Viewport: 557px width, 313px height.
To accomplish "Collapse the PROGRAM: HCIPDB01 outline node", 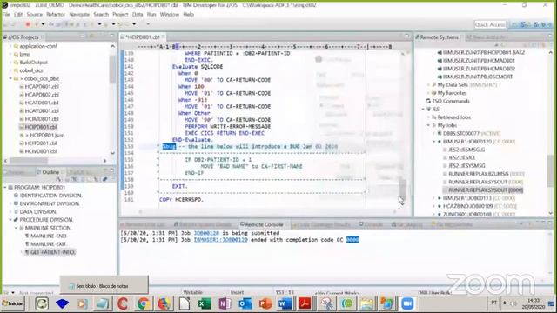I will [5, 187].
